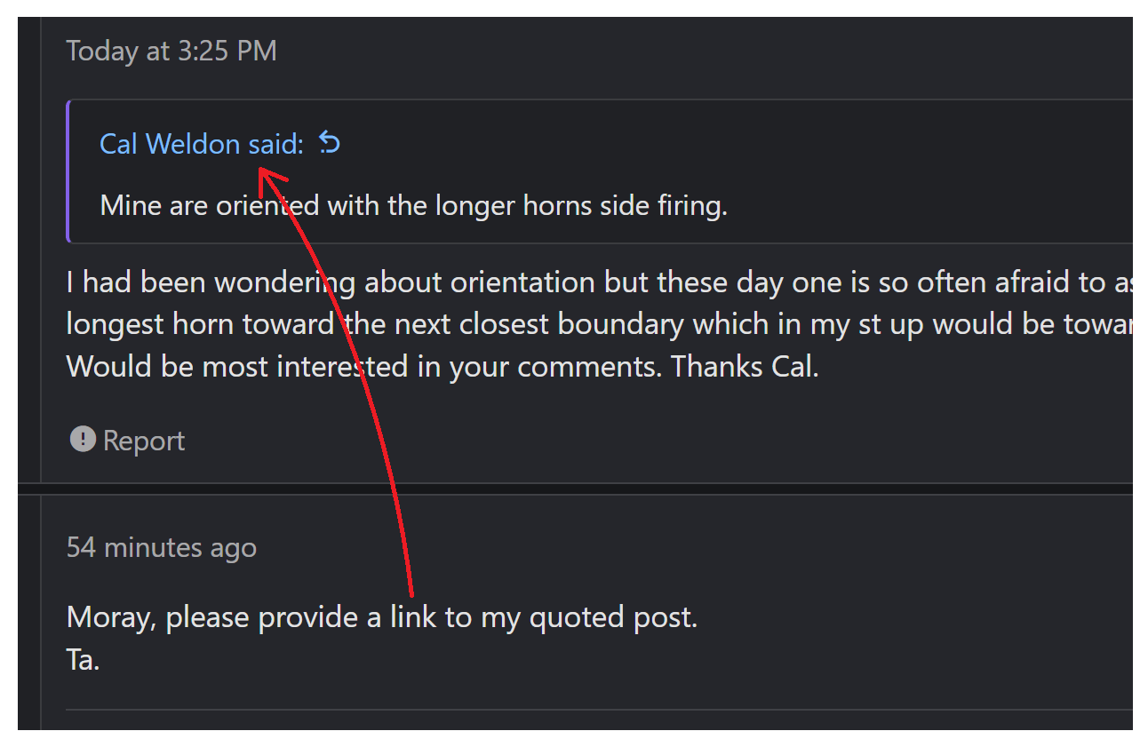1148x747 pixels.
Task: Open the "Today at 3:25 PM" timestamp
Action: 171,51
